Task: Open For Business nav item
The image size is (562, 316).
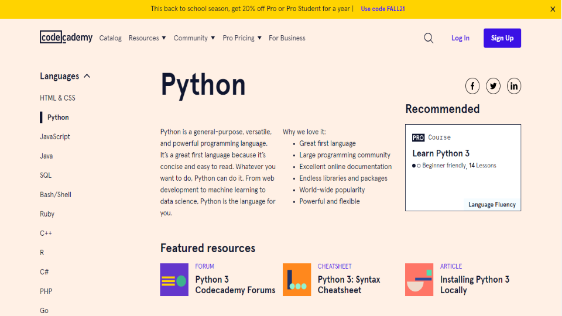Action: (287, 38)
